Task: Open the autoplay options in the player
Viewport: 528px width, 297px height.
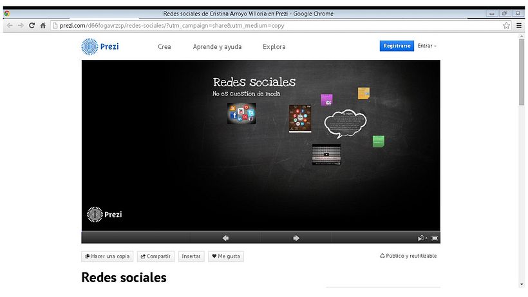Action: tap(422, 238)
